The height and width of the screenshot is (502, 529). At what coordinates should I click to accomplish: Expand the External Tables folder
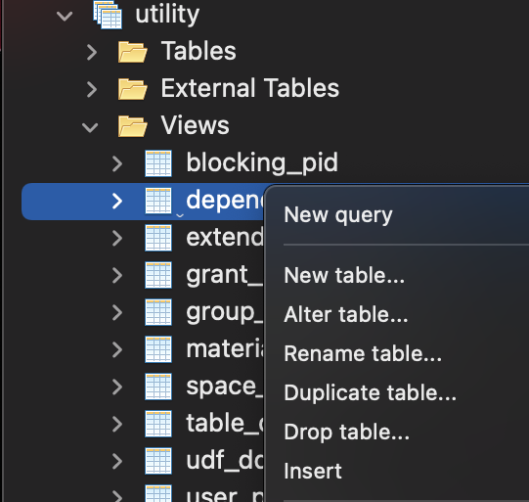click(92, 89)
